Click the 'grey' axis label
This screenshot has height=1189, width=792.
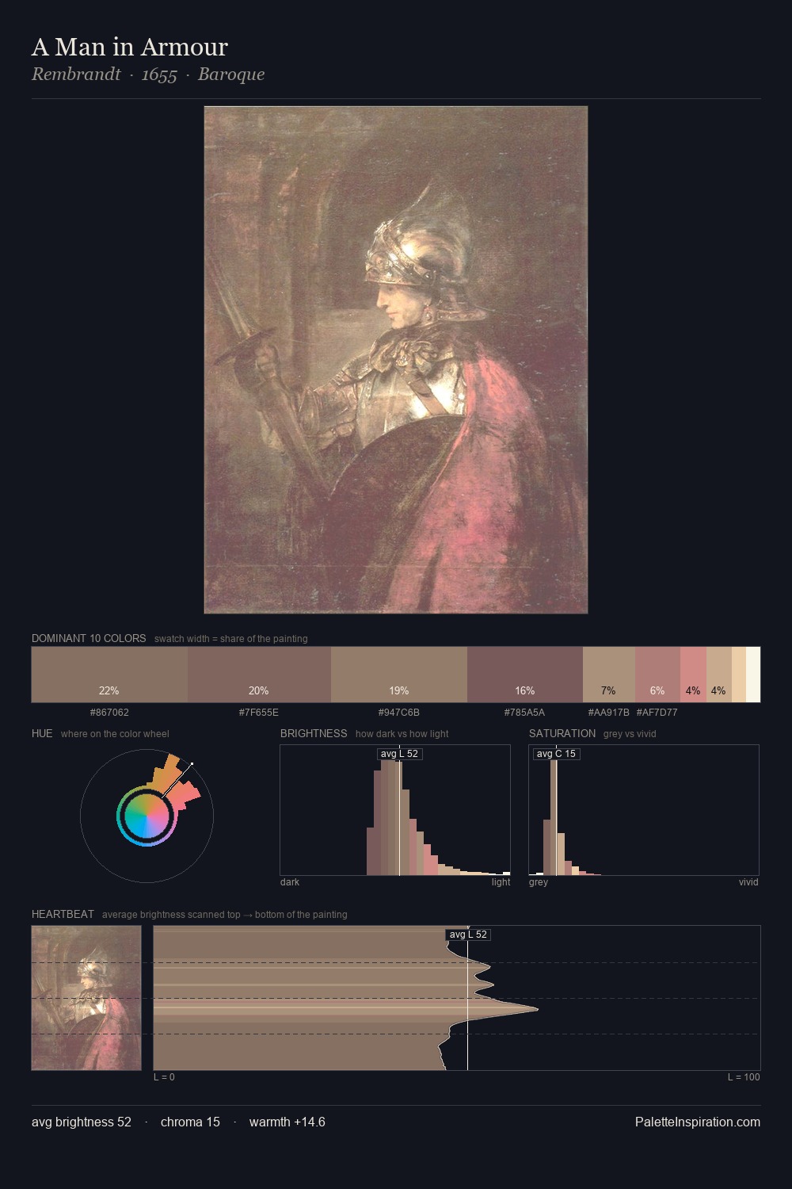(539, 882)
